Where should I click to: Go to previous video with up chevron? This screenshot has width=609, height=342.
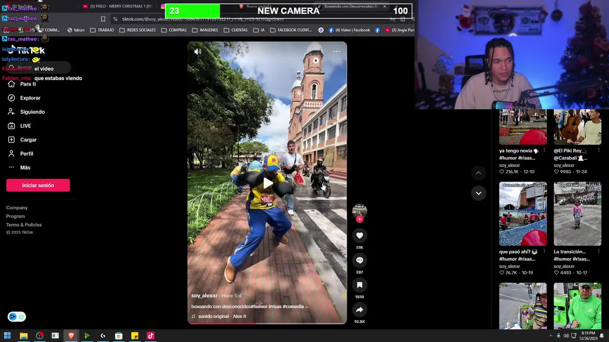(479, 173)
